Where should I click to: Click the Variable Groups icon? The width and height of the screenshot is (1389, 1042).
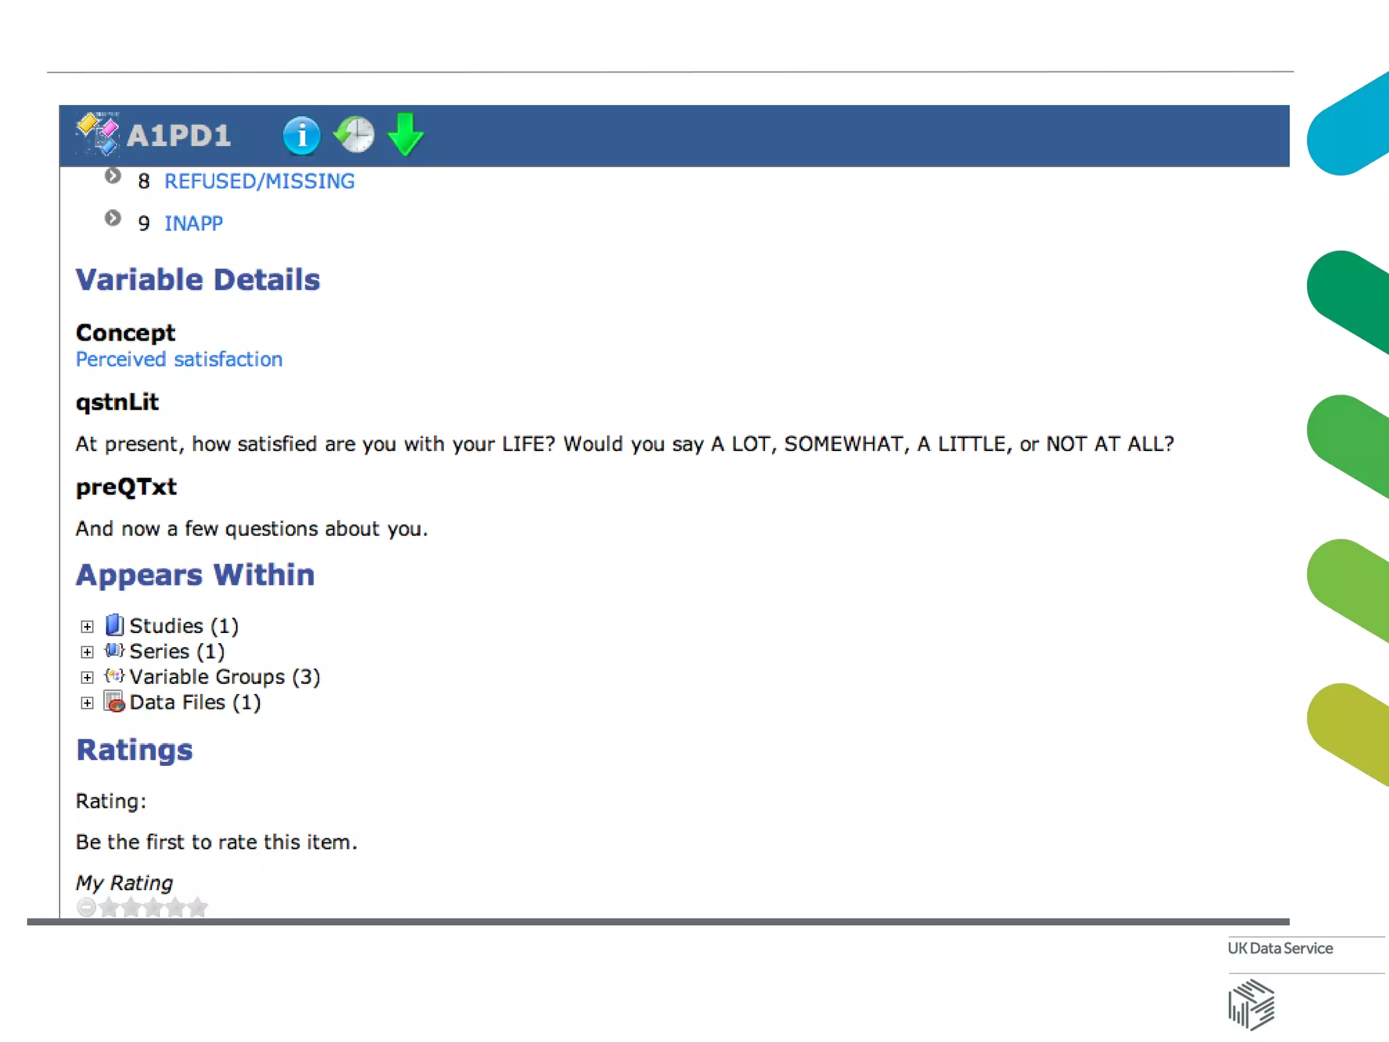click(x=115, y=676)
